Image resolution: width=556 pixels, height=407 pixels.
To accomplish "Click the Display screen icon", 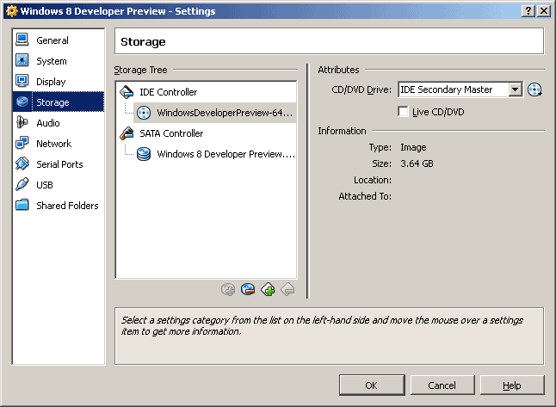I will click(x=22, y=81).
